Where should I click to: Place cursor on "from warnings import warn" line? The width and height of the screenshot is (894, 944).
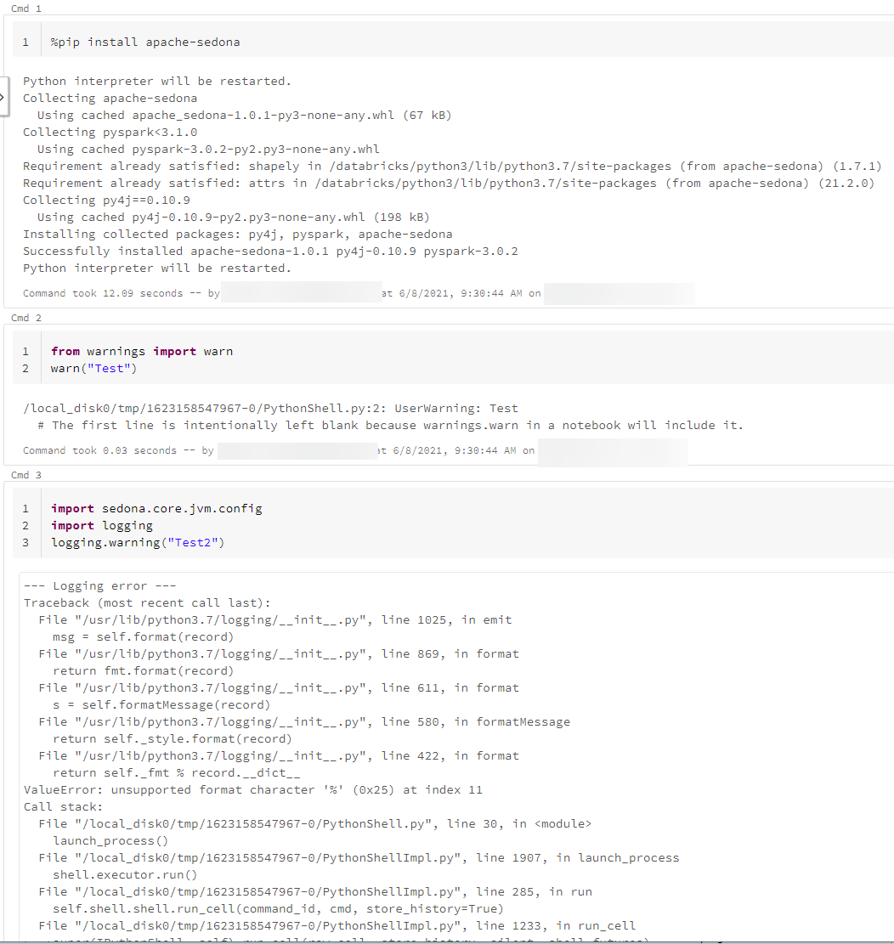click(141, 351)
